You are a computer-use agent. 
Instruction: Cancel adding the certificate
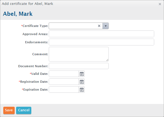(24, 110)
